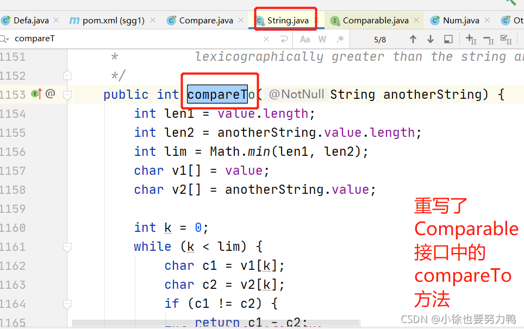Select all occurrences icon
This screenshot has height=329, width=524.
tap(506, 40)
